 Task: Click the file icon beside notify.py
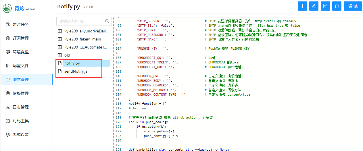point(60,63)
